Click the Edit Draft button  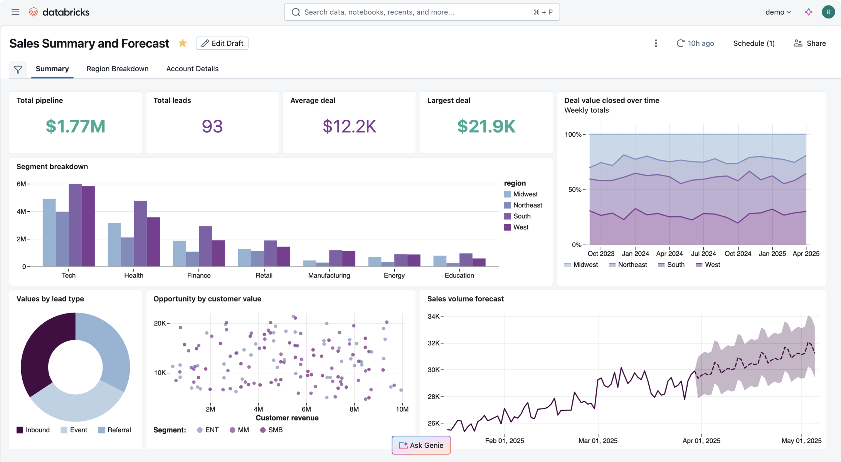(x=222, y=43)
